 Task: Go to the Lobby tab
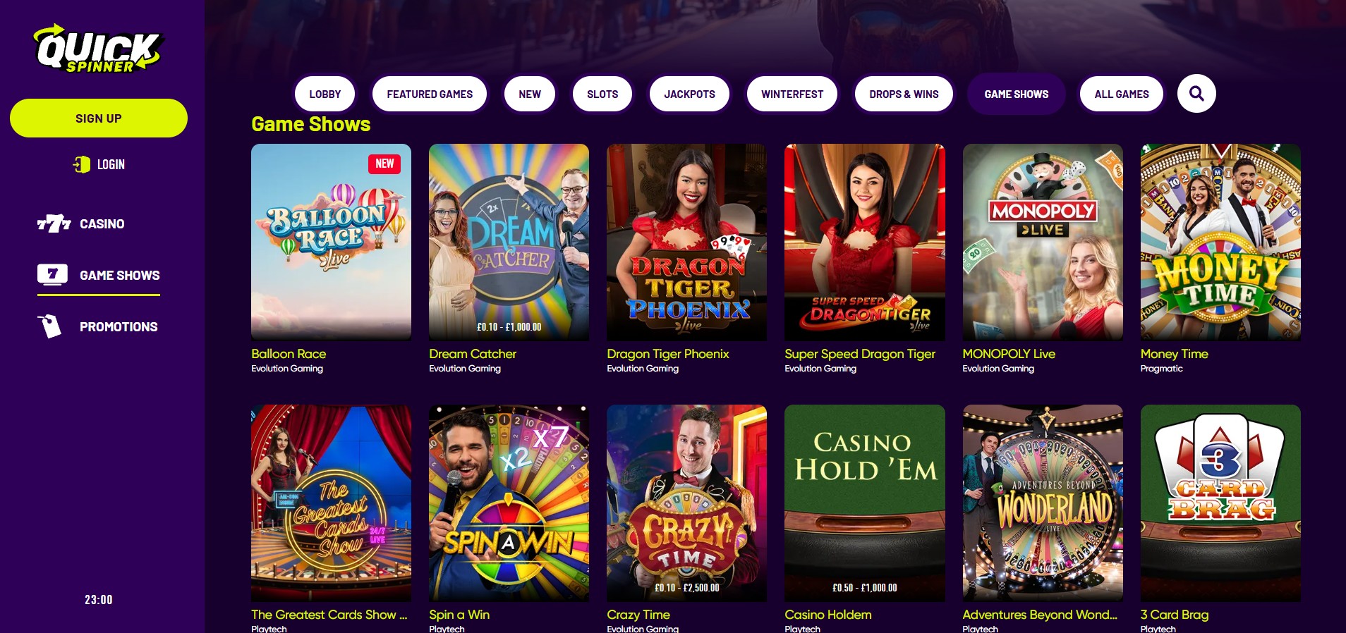pos(325,94)
